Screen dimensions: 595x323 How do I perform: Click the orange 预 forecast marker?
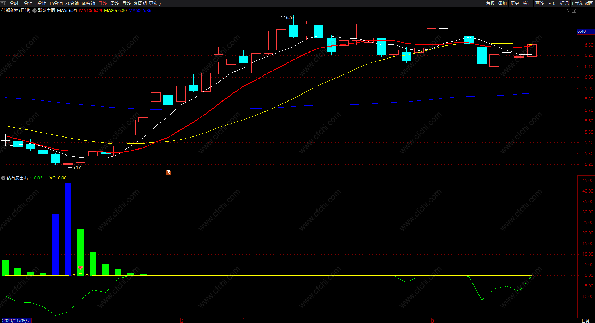coord(168,172)
